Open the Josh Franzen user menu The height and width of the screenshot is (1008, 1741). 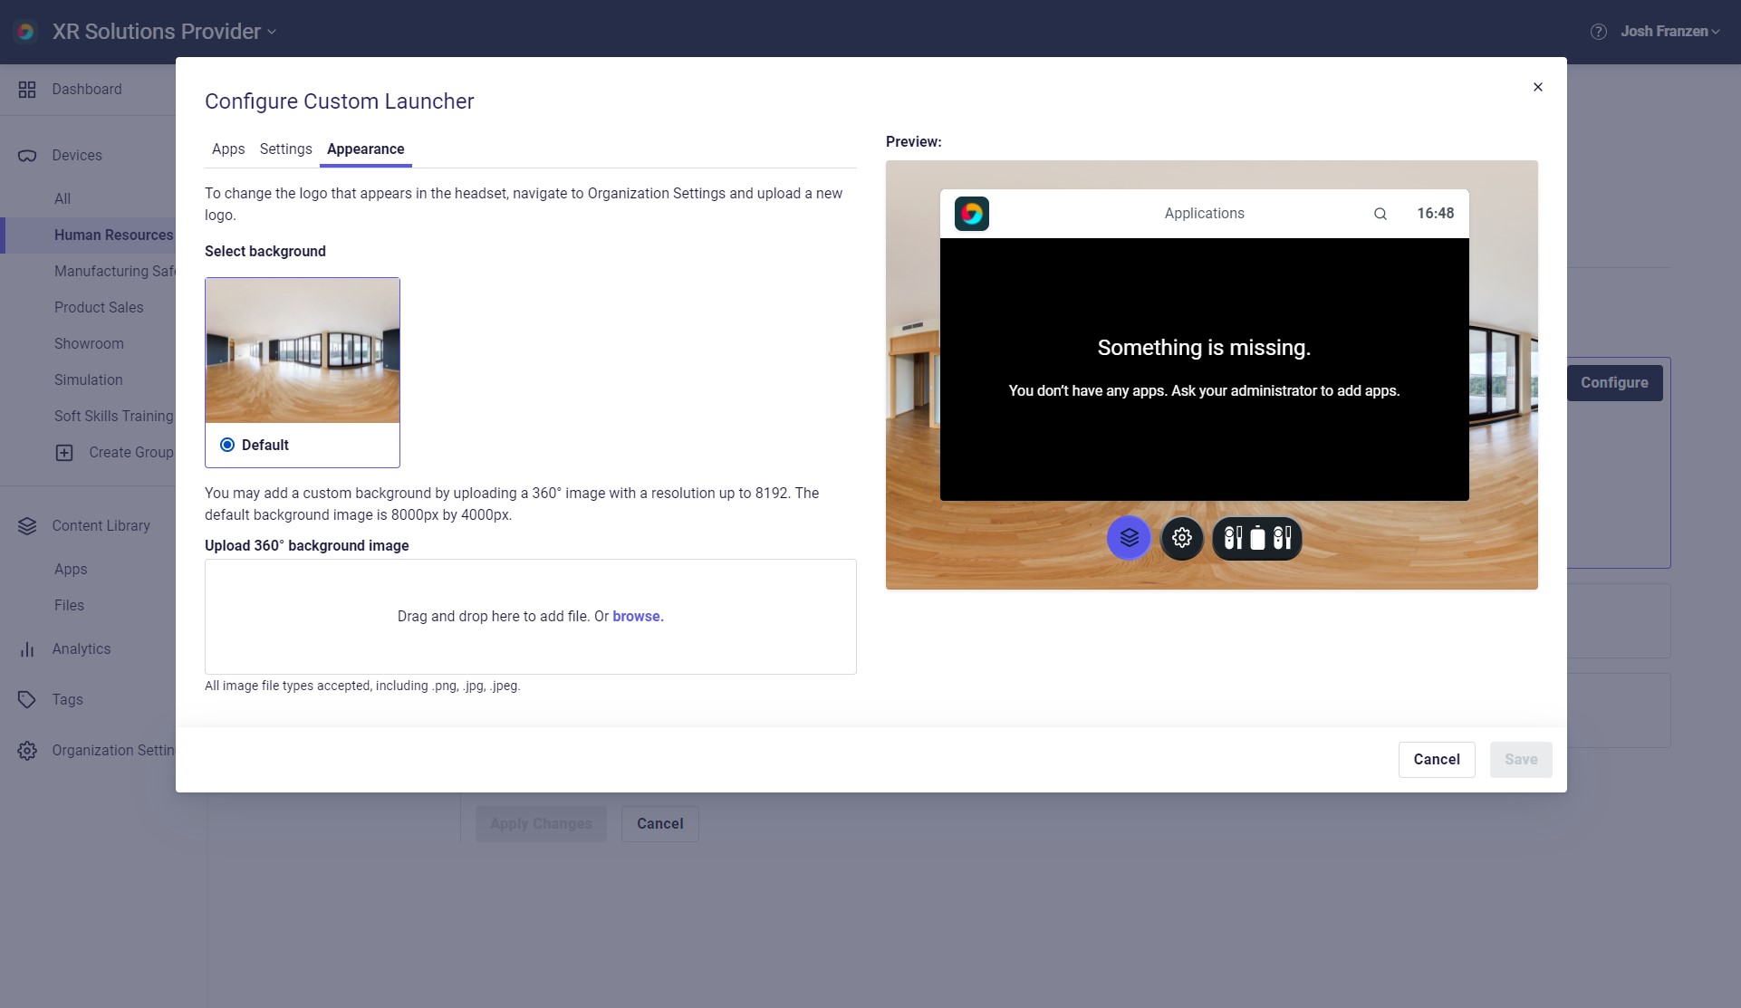[x=1669, y=32]
